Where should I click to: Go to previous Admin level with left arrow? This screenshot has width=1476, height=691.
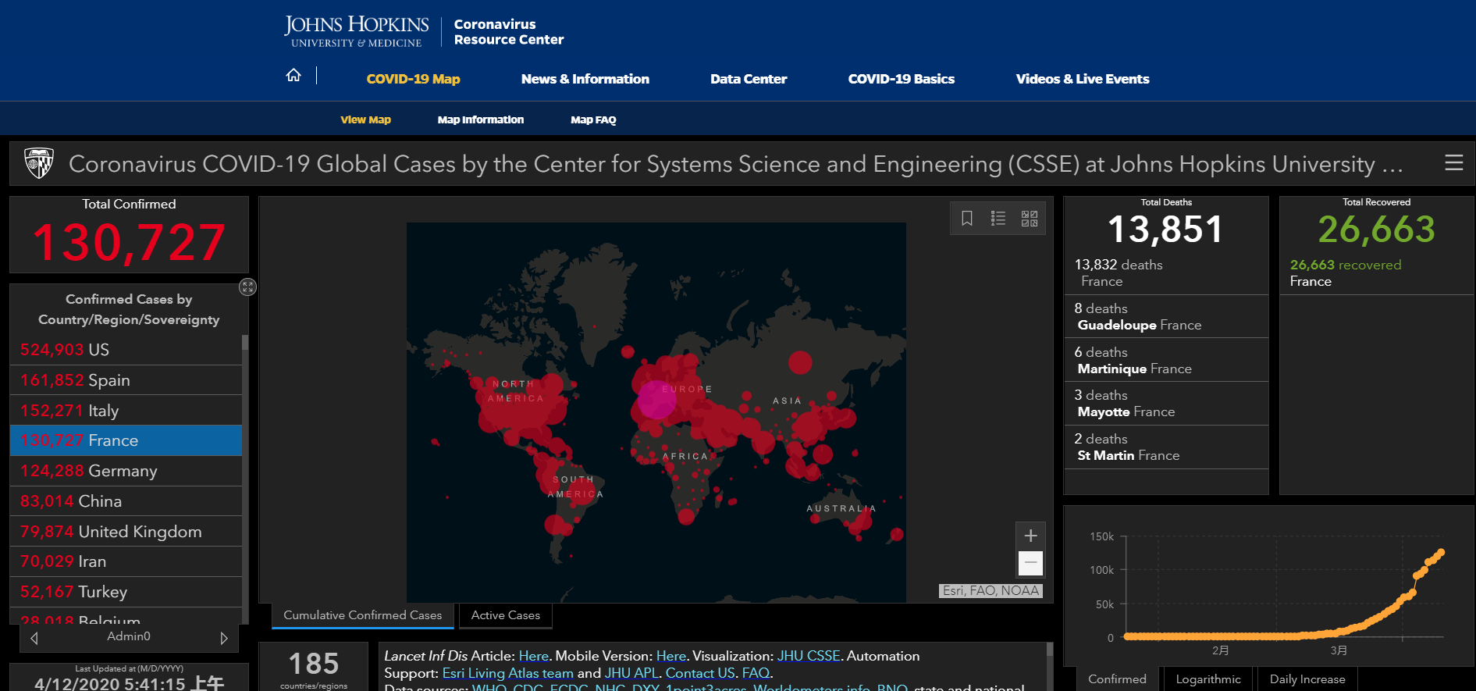coord(34,638)
